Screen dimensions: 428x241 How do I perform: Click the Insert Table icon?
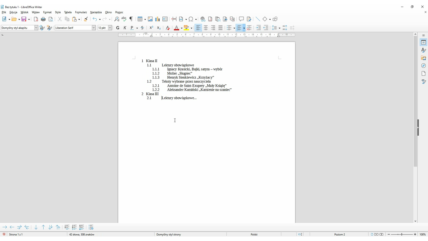(140, 19)
